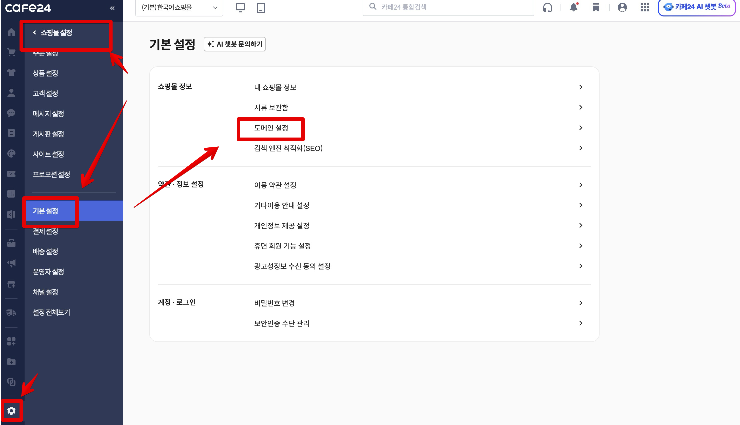Select 결제 설정 in side menu
740x425 pixels.
coord(45,231)
